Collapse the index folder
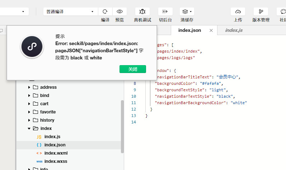This screenshot has width=286, height=170. pos(29,128)
